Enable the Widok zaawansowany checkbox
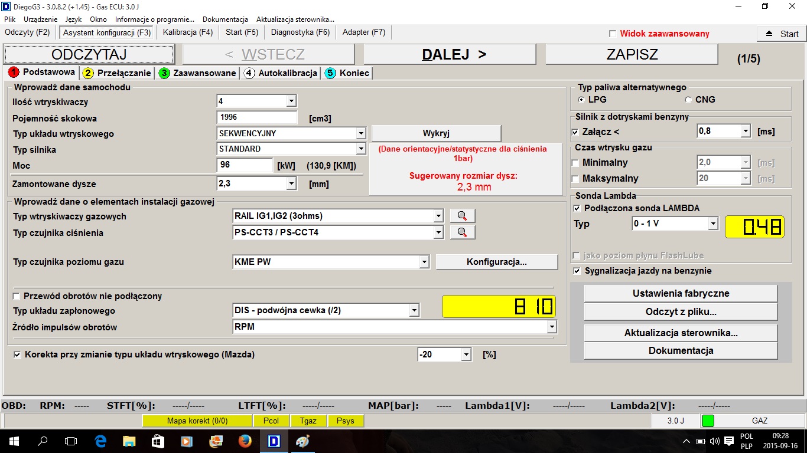Viewport: 807px width, 453px height. 613,34
